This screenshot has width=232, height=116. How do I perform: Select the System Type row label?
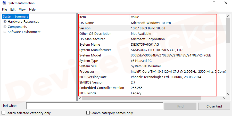(89, 61)
